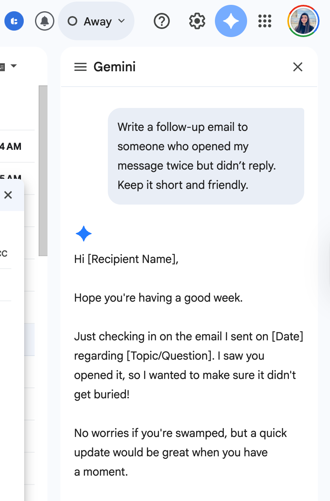Open Gmail Help with the question mark icon

tap(161, 21)
